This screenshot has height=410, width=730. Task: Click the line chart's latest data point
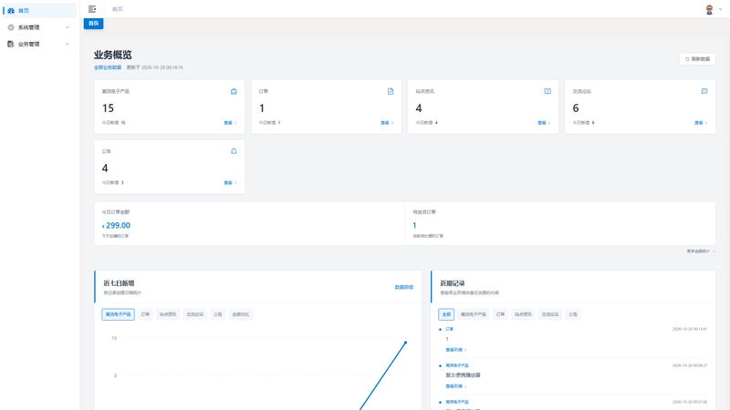405,343
